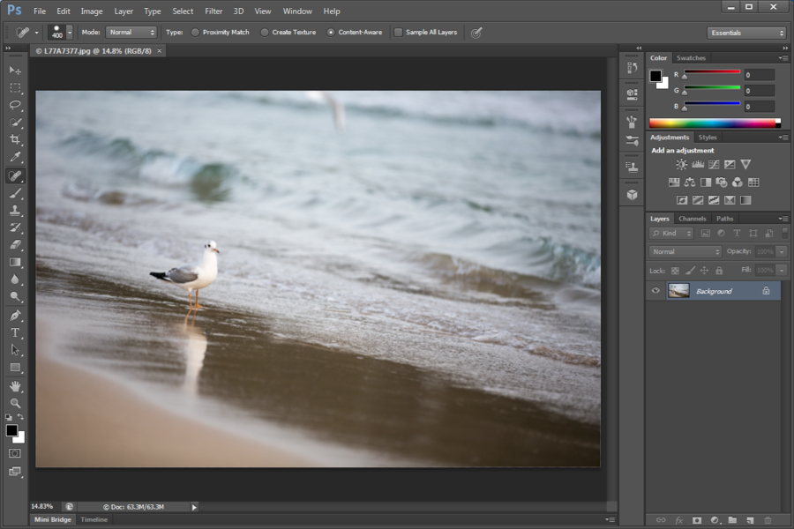794x529 pixels.
Task: Select the Lasso tool
Action: (15, 105)
